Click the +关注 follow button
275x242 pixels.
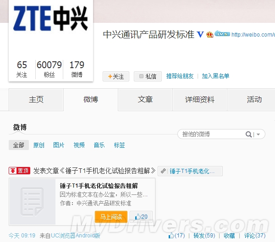pos(116,76)
